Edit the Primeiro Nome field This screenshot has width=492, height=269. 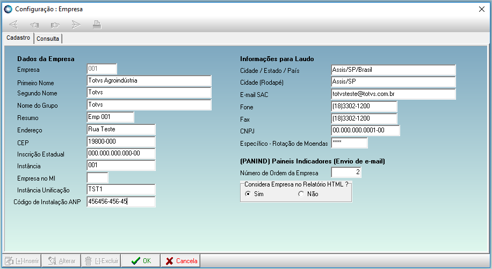149,81
